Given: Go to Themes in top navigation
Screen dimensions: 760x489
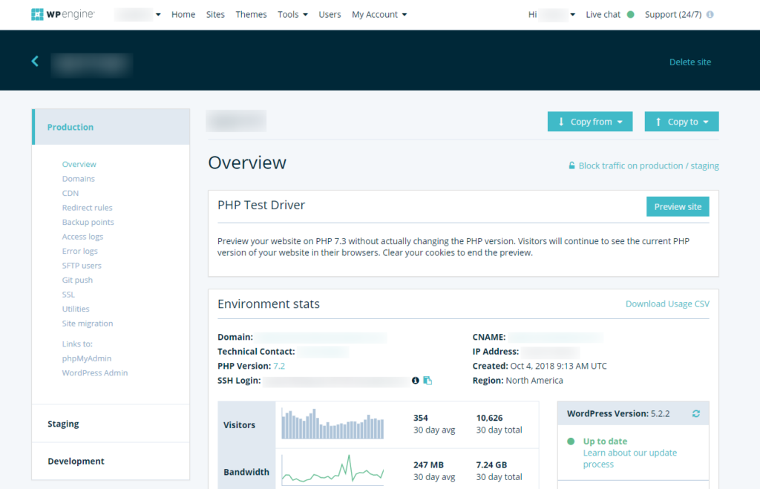Looking at the screenshot, I should [251, 14].
